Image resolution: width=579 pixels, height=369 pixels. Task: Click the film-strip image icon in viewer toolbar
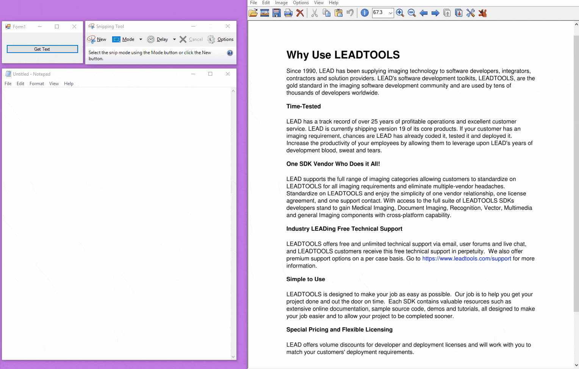pyautogui.click(x=264, y=13)
